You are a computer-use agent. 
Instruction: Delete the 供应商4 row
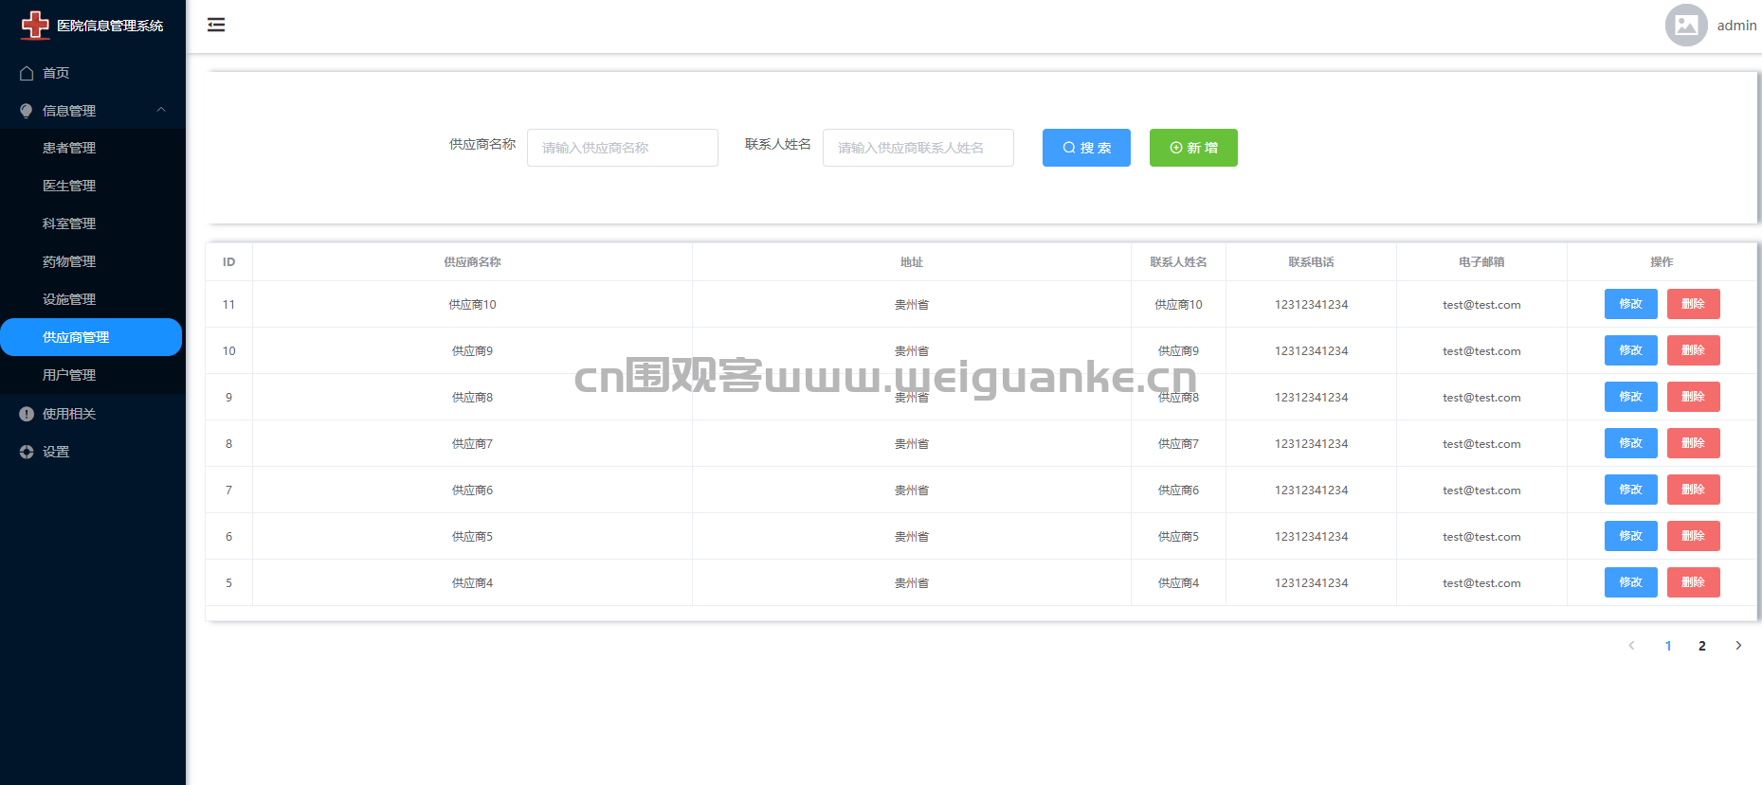(1693, 582)
